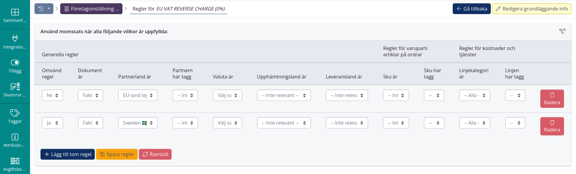Screen dimensions: 576x174
Task: Open Sammanfattning dashboard in sidebar
Action: (x=15, y=16)
